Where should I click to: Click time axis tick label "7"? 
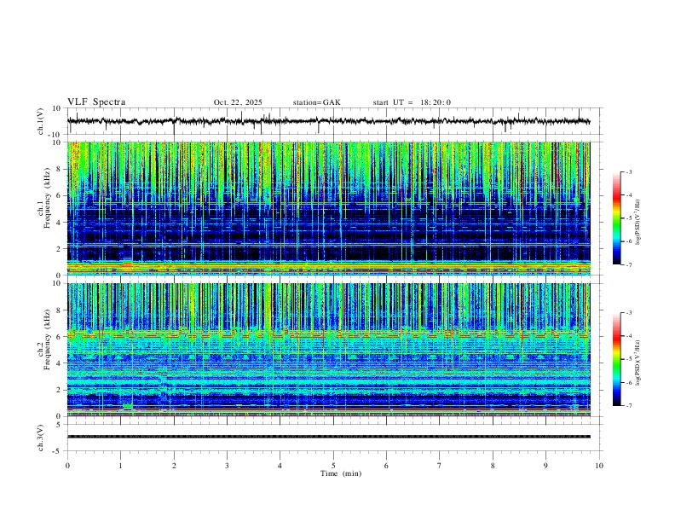tap(440, 466)
